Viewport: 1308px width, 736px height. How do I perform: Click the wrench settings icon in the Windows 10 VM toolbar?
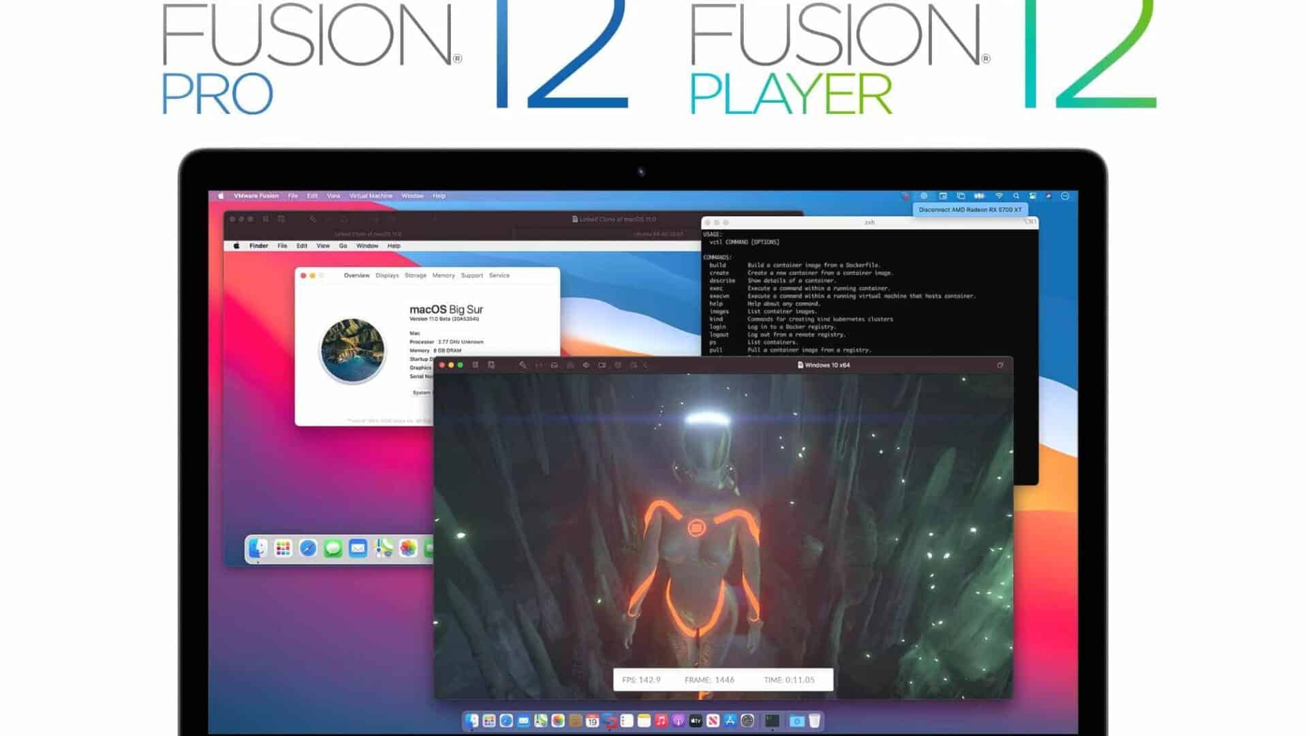tap(523, 365)
